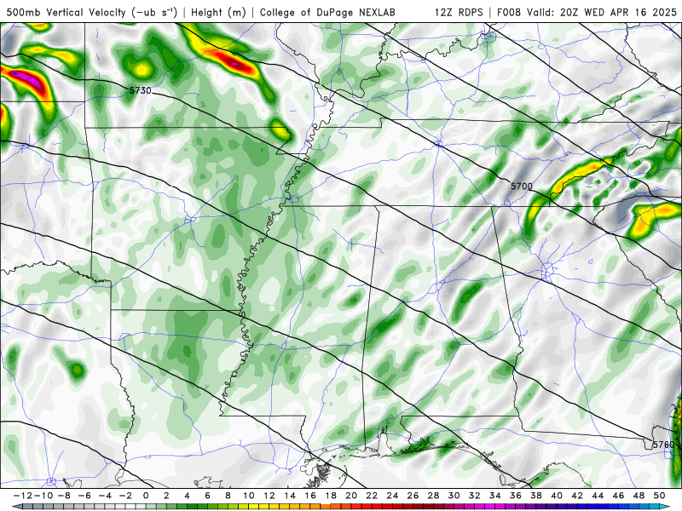The height and width of the screenshot is (511, 682).
Task: Click the 0 value on the color scale
Action: click(146, 496)
